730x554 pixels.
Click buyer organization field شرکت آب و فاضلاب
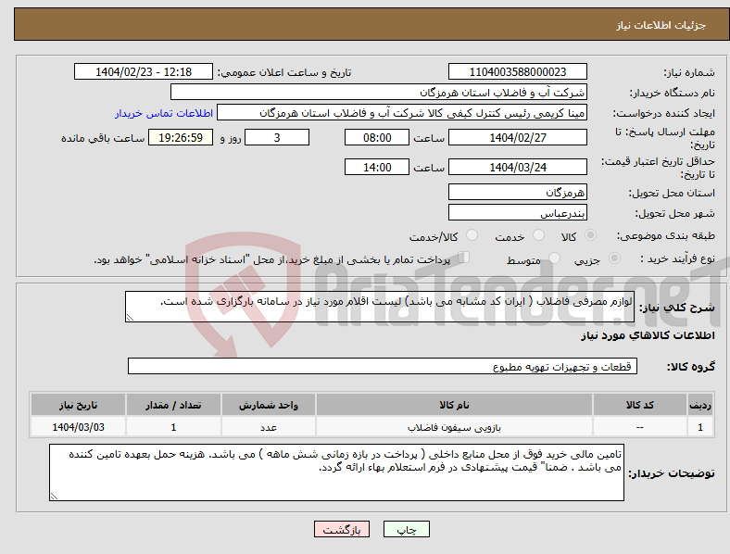click(379, 92)
